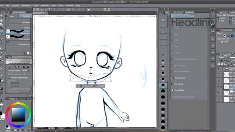235x132 pixels.
Task: Open the Animation menu
Action: (x=26, y=5)
